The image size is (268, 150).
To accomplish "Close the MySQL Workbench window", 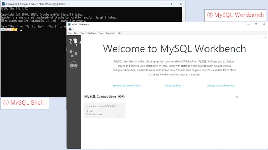I will pyautogui.click(x=264, y=24).
